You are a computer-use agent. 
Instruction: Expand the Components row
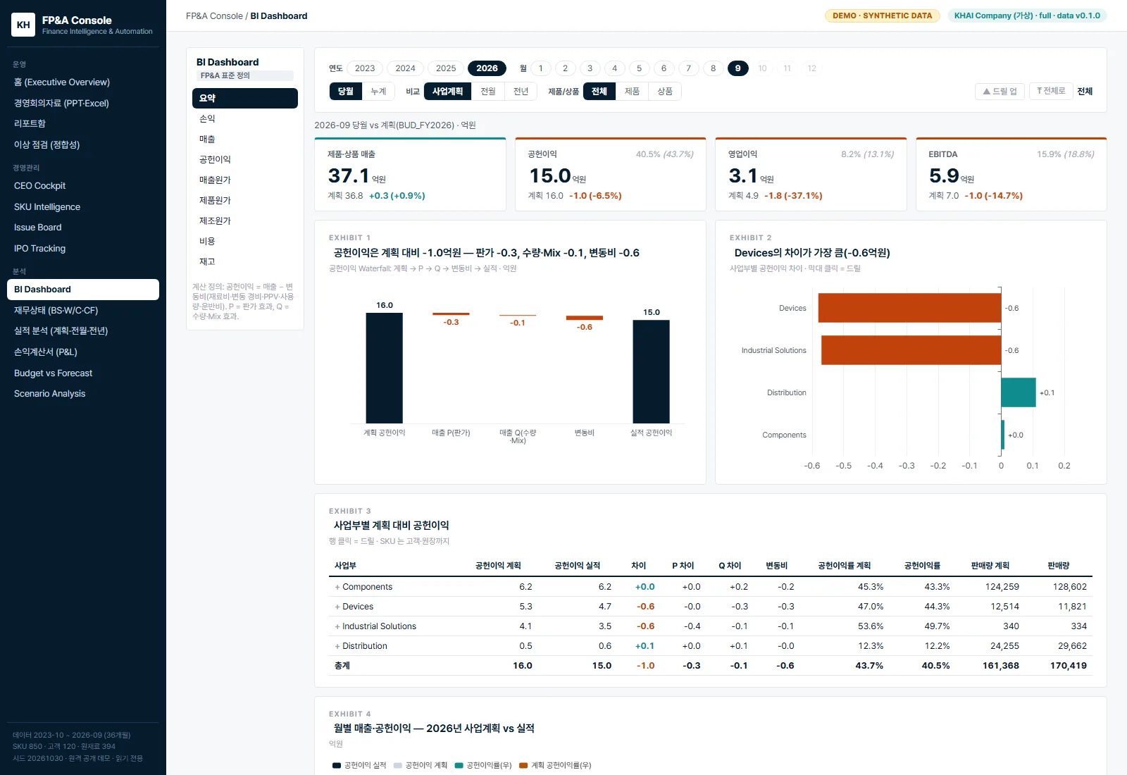[x=337, y=587]
